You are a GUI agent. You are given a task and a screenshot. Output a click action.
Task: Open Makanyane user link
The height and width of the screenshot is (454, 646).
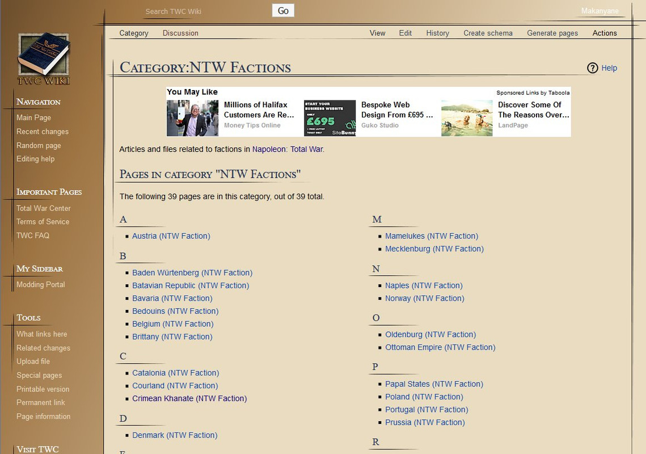[600, 11]
